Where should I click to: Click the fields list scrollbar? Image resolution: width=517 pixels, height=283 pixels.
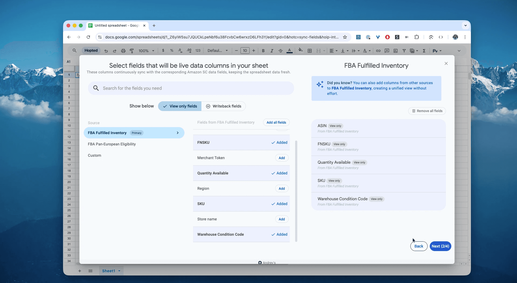pyautogui.click(x=296, y=191)
